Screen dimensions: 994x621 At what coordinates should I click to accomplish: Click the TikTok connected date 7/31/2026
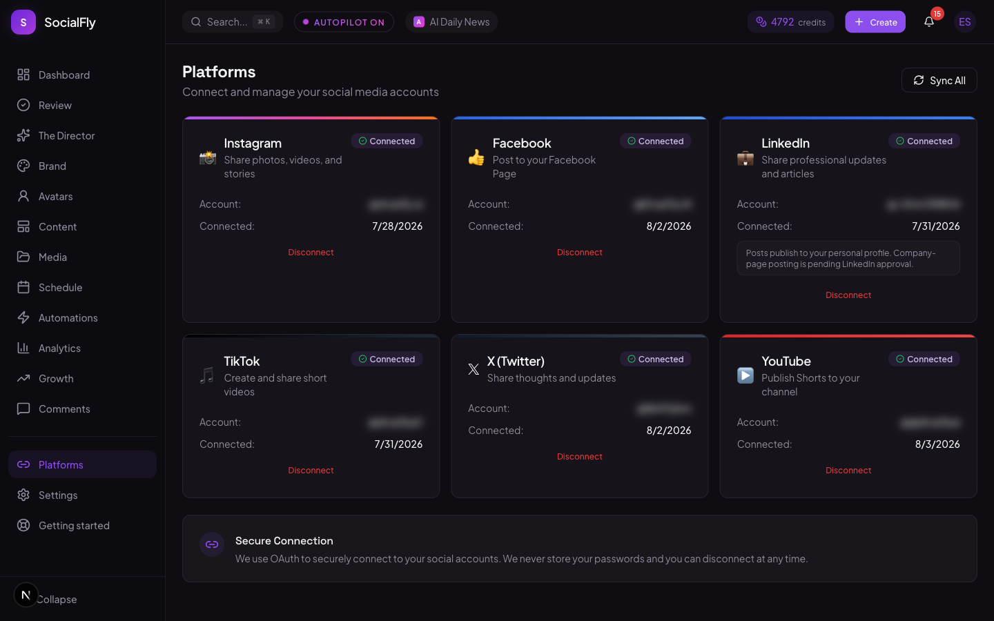coord(398,444)
